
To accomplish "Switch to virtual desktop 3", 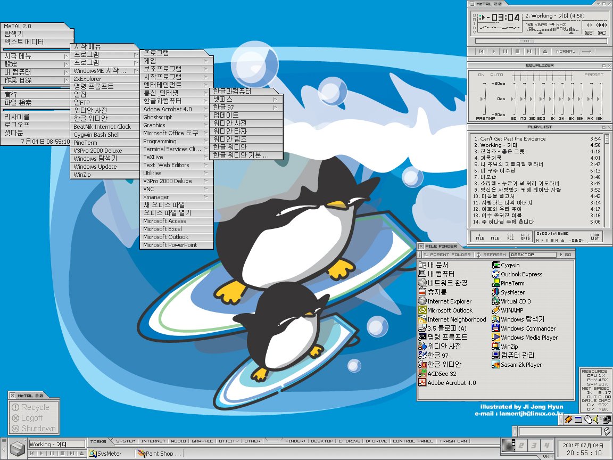I will (x=534, y=445).
